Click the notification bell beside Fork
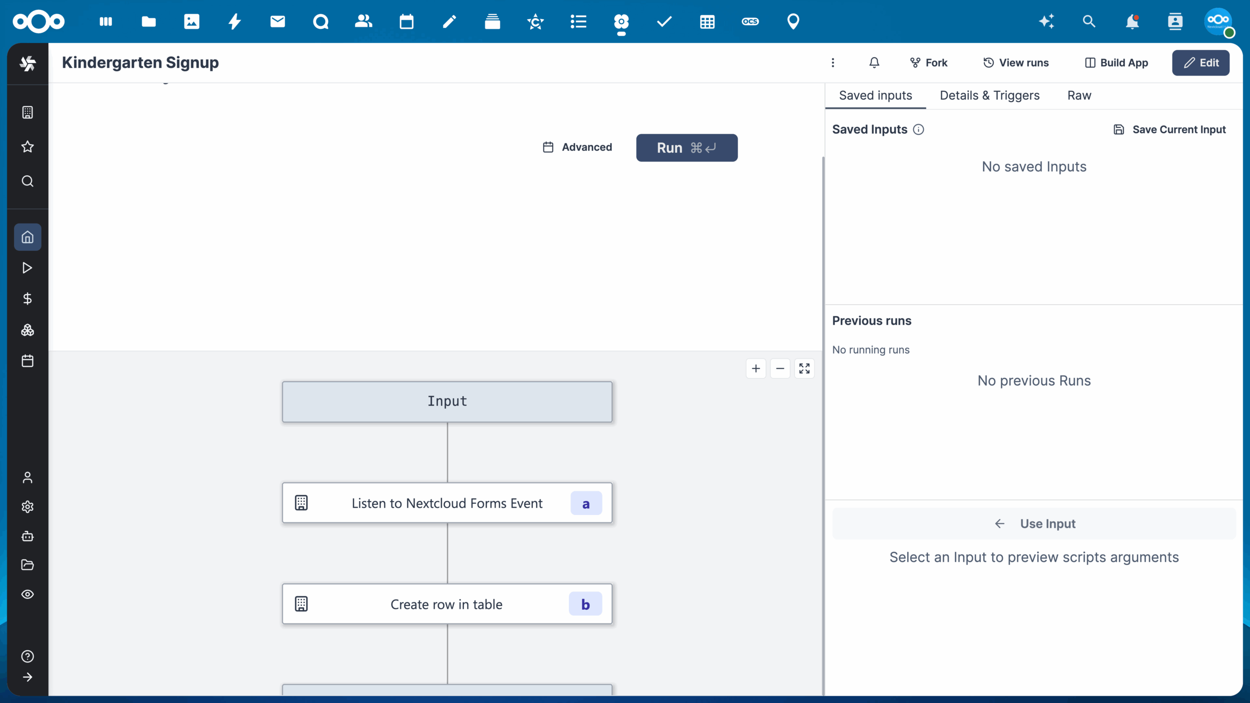Viewport: 1250px width, 703px height. (874, 62)
